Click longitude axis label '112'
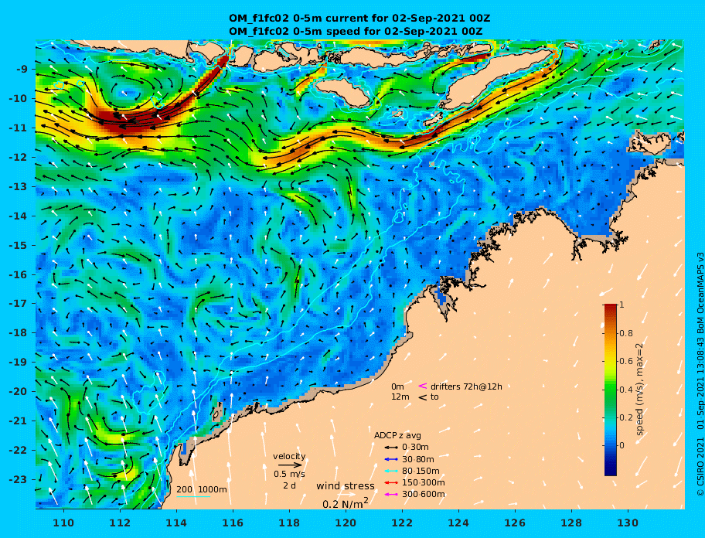 (120, 523)
